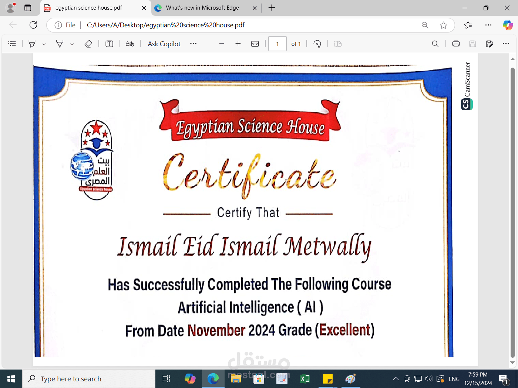Click the vertical scrollbar thumb

coord(512,212)
